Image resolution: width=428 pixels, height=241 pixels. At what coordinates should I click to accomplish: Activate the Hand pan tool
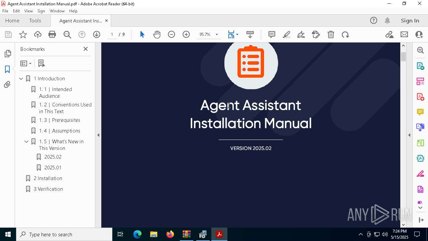(x=157, y=34)
